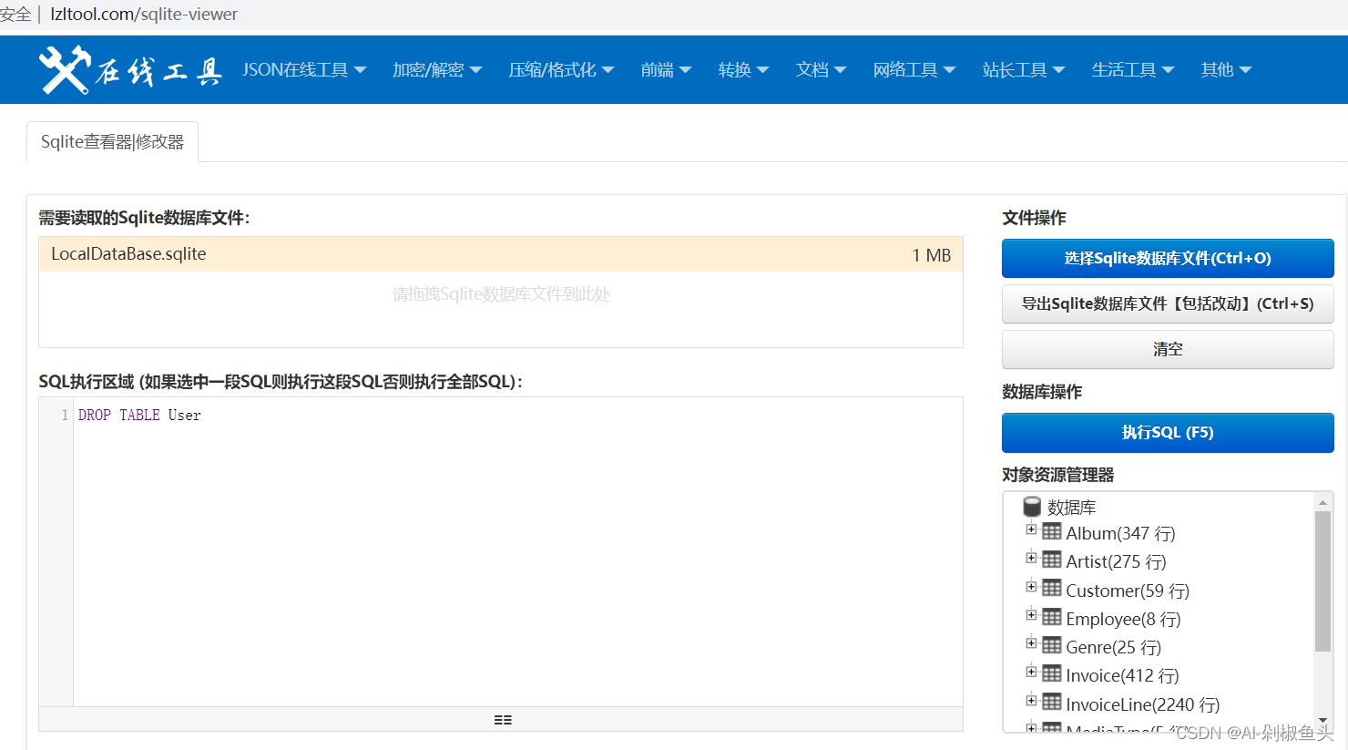Click the 数据库 database cylinder icon
The image size is (1348, 750).
point(1032,507)
